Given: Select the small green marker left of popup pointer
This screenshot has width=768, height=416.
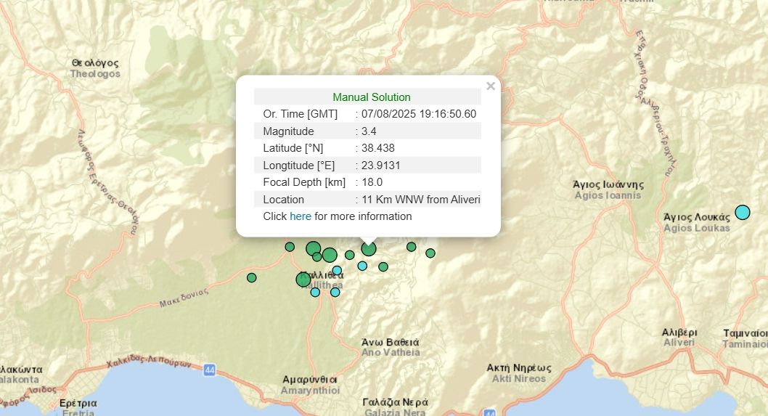Looking at the screenshot, I should pyautogui.click(x=350, y=255).
